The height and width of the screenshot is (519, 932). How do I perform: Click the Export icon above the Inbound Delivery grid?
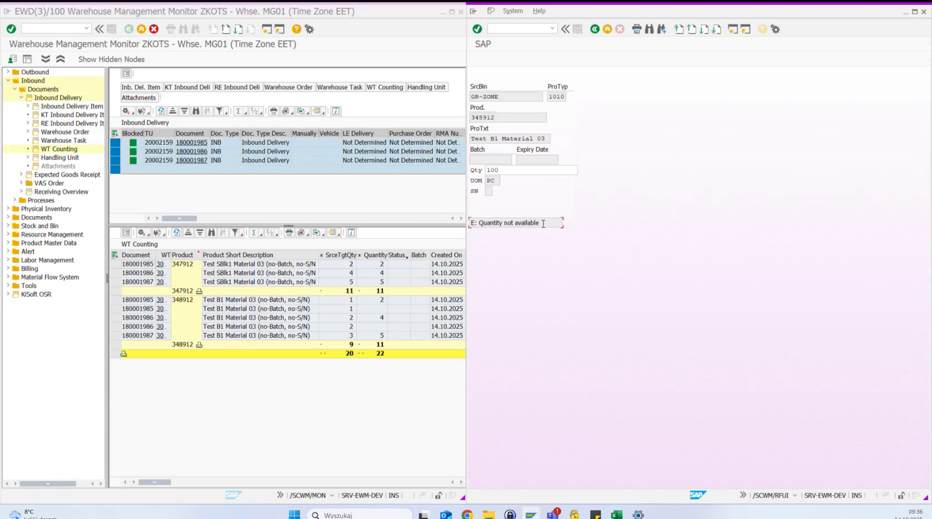point(301,111)
